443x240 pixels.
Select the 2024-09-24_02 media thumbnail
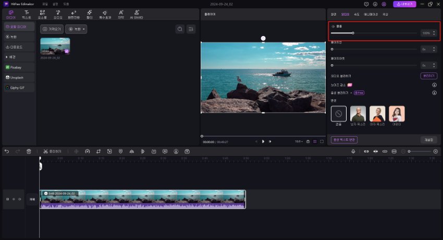tap(55, 46)
